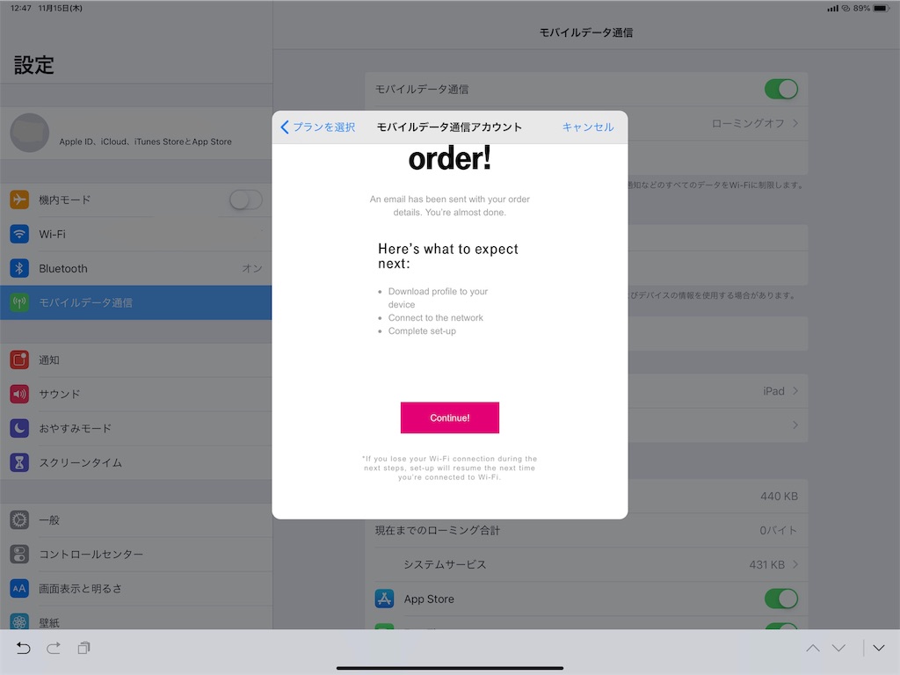Viewport: 900px width, 675px height.
Task: Disable App Store mobile data switch
Action: click(781, 599)
